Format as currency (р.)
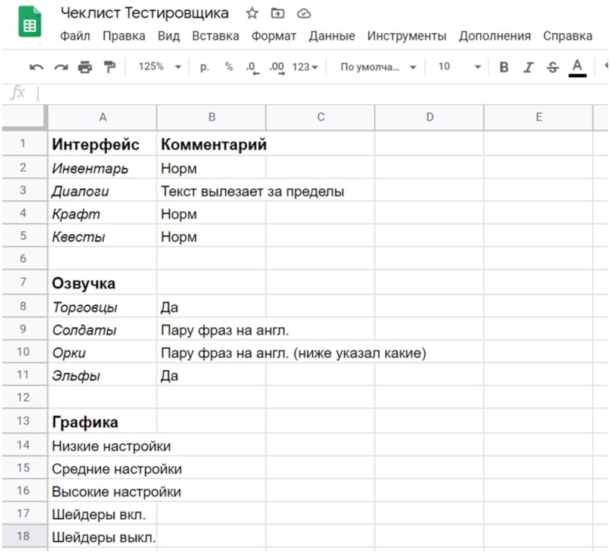Screen dimensions: 610x552 [205, 67]
